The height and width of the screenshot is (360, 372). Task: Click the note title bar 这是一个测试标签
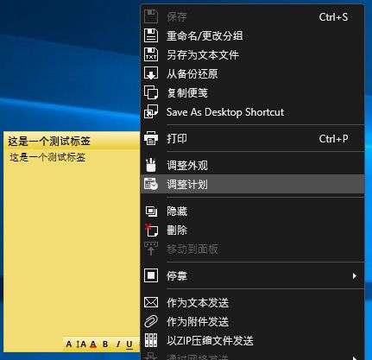pos(72,141)
